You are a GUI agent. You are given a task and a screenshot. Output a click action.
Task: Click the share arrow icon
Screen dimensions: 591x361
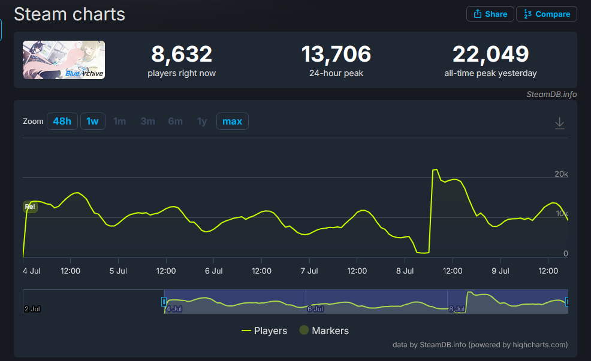pos(478,14)
